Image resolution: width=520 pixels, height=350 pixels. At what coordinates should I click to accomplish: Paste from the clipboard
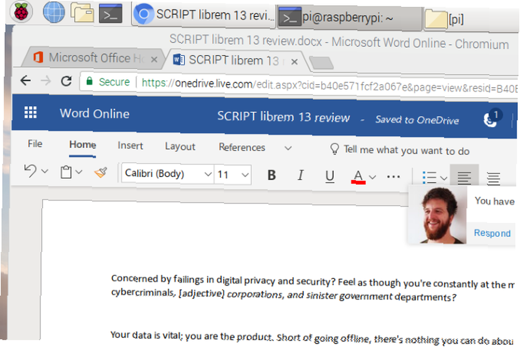click(66, 172)
